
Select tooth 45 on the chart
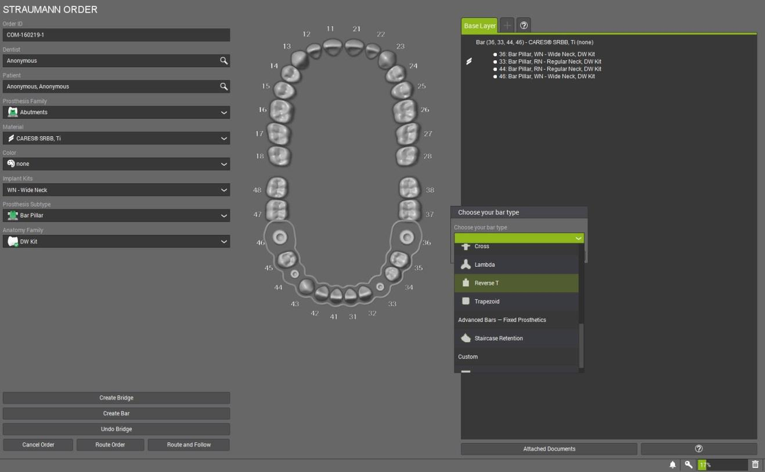[x=287, y=259]
